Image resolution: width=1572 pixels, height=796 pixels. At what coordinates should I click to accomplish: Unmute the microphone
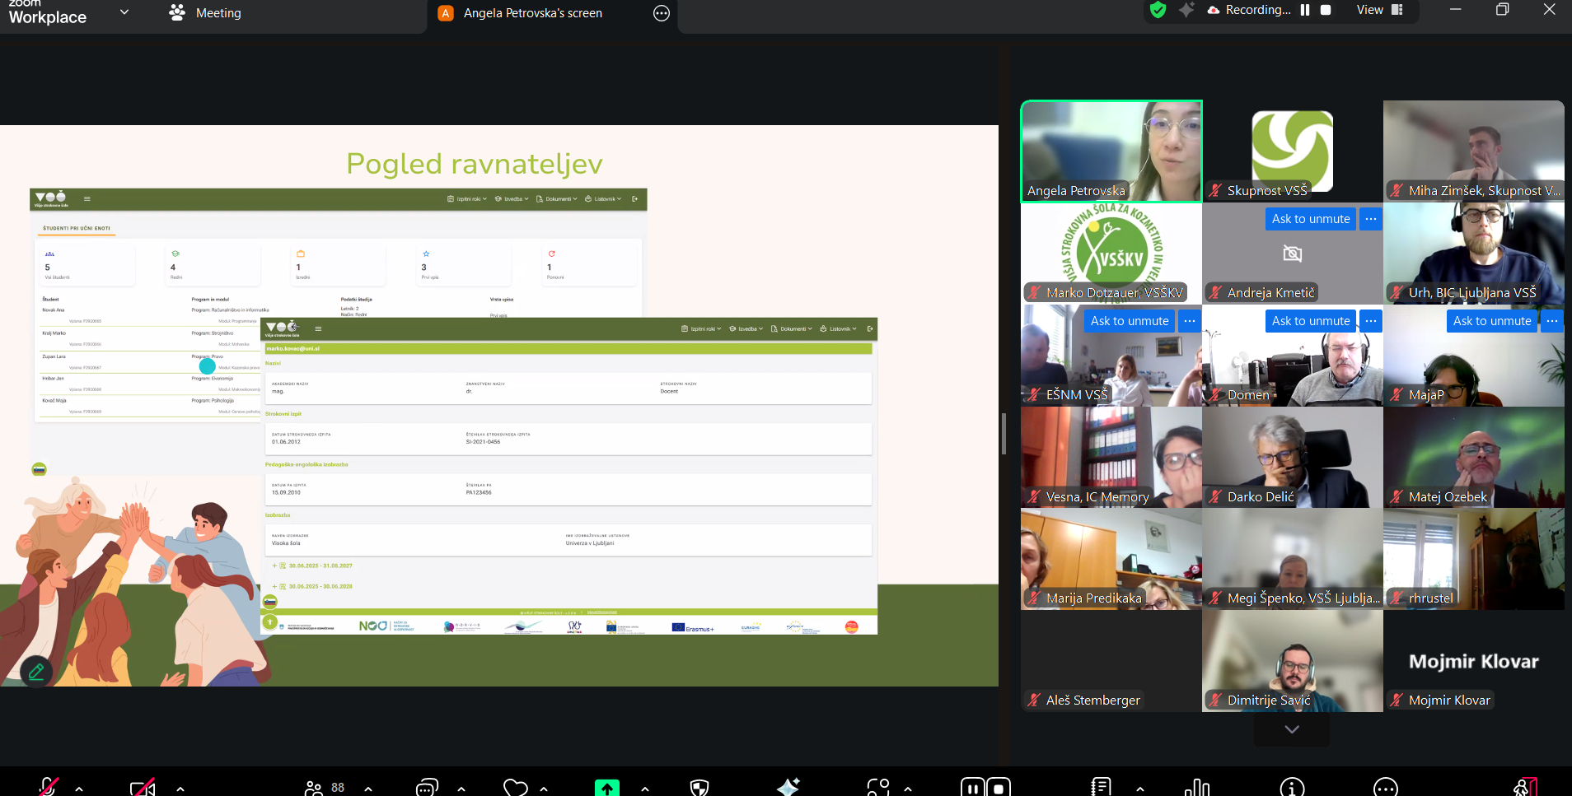coord(48,788)
